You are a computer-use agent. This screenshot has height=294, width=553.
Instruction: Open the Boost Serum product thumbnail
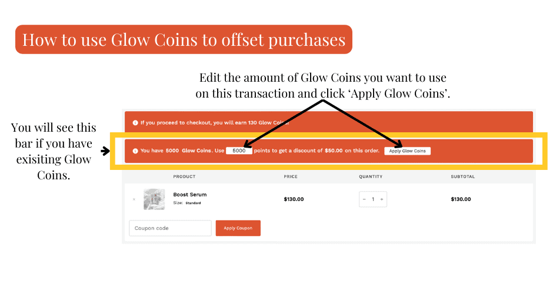click(x=154, y=199)
